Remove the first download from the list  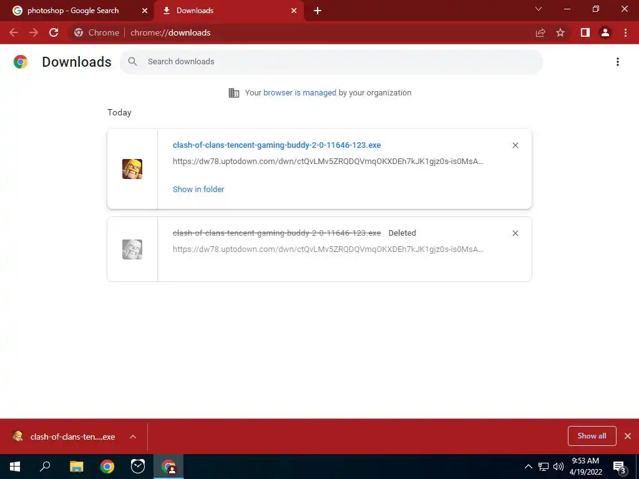pyautogui.click(x=515, y=145)
